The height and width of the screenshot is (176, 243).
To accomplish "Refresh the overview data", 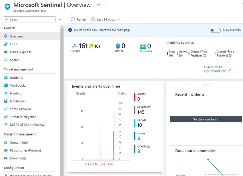I will tap(79, 19).
